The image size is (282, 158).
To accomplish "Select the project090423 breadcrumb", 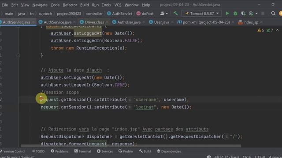I will [x=69, y=14].
